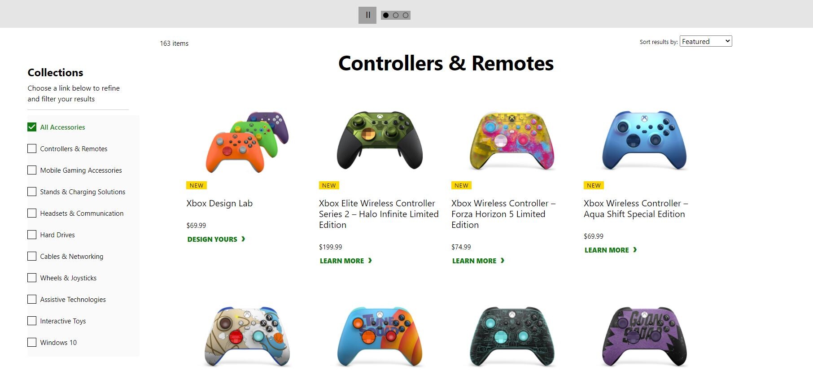Open the purple Goon Squad controller image
This screenshot has width=813, height=375.
(x=644, y=336)
